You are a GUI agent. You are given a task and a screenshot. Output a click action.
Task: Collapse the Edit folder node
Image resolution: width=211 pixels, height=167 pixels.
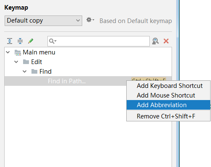click(x=16, y=62)
